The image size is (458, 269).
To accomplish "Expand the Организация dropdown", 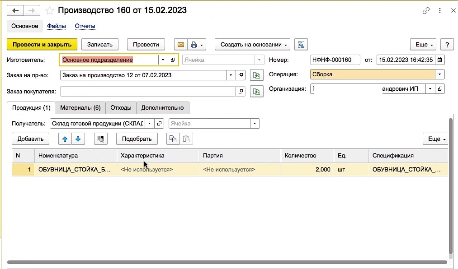I will pos(430,88).
